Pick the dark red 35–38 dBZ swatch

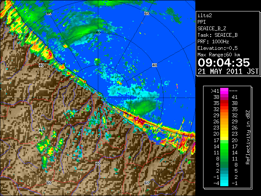[224, 103]
